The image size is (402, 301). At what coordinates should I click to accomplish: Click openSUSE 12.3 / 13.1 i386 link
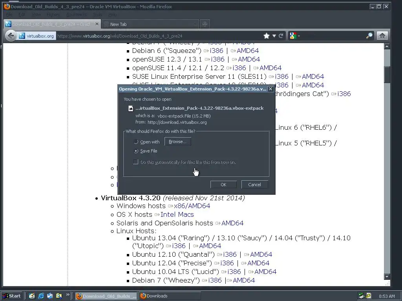pyautogui.click(x=217, y=60)
